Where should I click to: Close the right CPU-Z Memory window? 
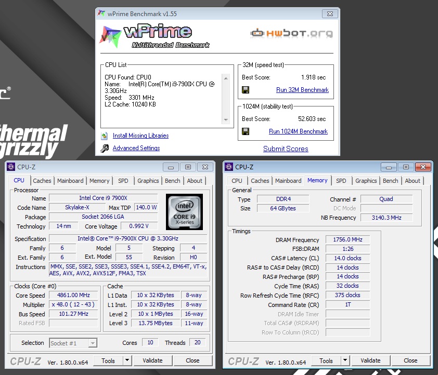423,167
